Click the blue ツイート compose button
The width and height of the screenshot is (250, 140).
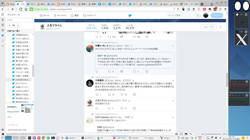coord(217,16)
